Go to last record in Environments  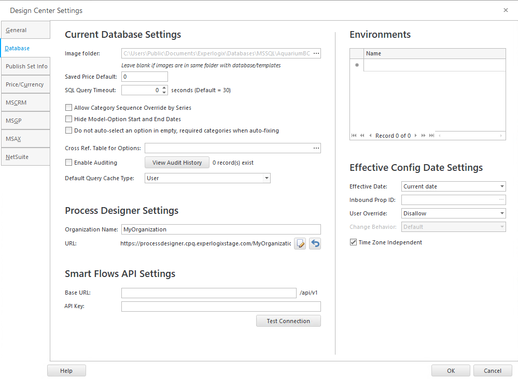coord(431,136)
